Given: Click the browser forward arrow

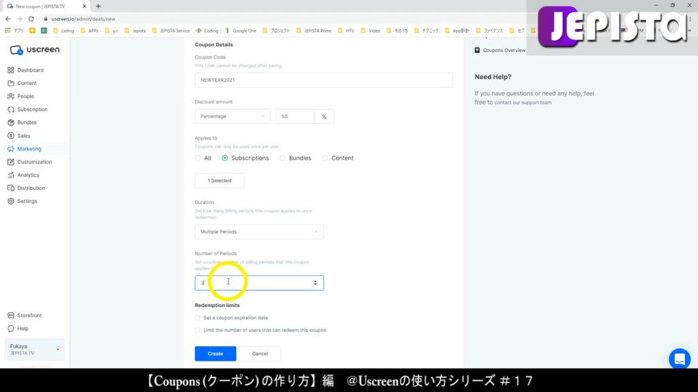Looking at the screenshot, I should (x=19, y=19).
